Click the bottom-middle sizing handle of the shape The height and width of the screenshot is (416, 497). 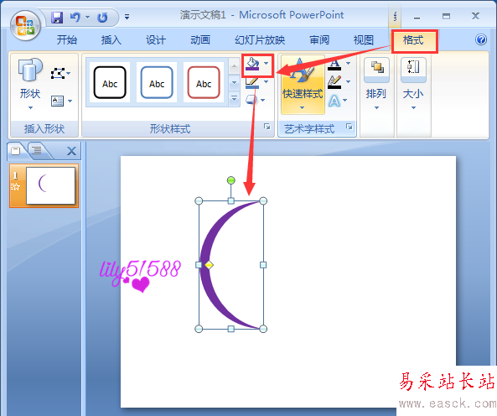coord(231,329)
